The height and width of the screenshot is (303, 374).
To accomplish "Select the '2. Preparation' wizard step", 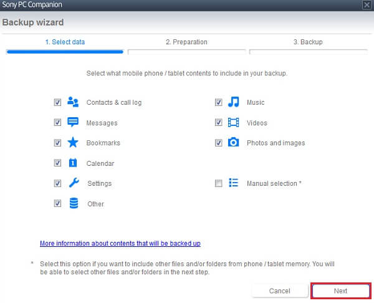I will (186, 42).
